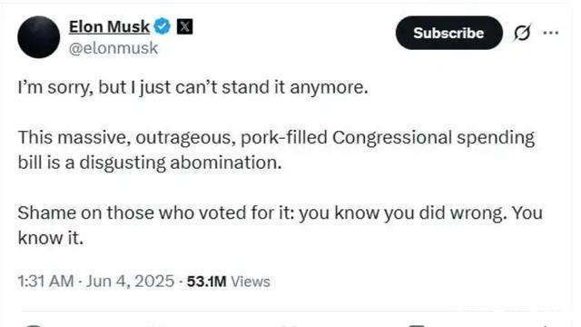The height and width of the screenshot is (327, 581).
Task: Open Elon Musk's round profile avatar
Action: [38, 36]
